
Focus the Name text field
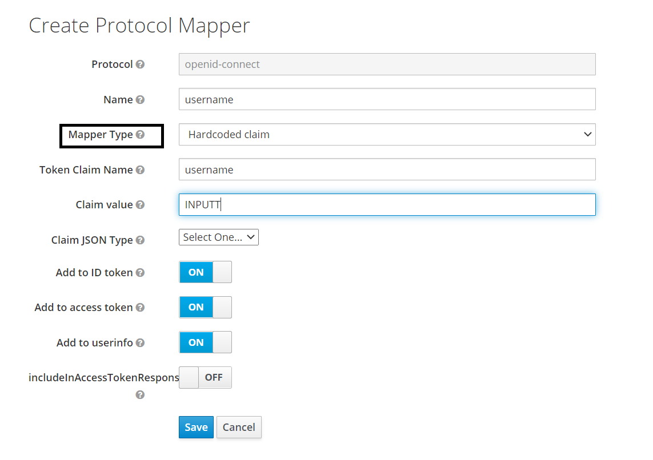[387, 99]
